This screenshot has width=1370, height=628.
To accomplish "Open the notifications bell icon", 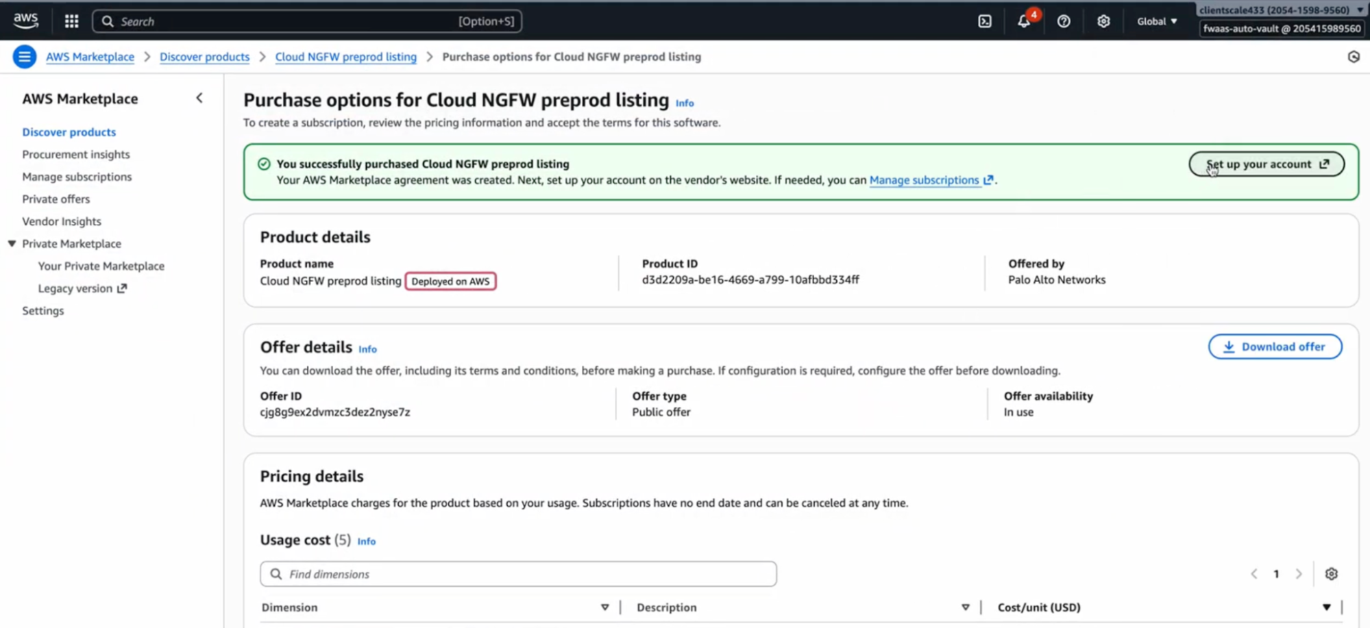I will coord(1024,21).
